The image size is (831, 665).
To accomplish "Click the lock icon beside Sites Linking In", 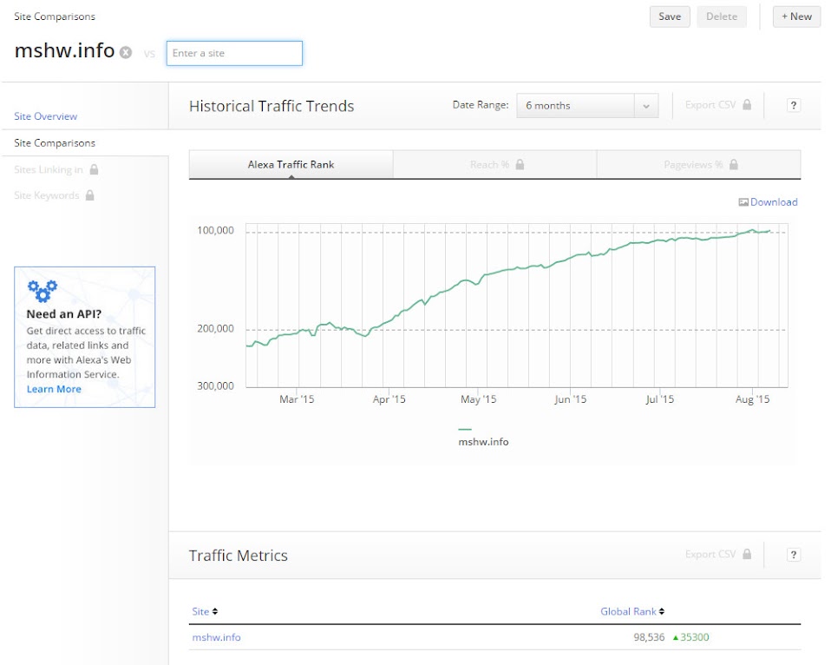I will click(94, 169).
